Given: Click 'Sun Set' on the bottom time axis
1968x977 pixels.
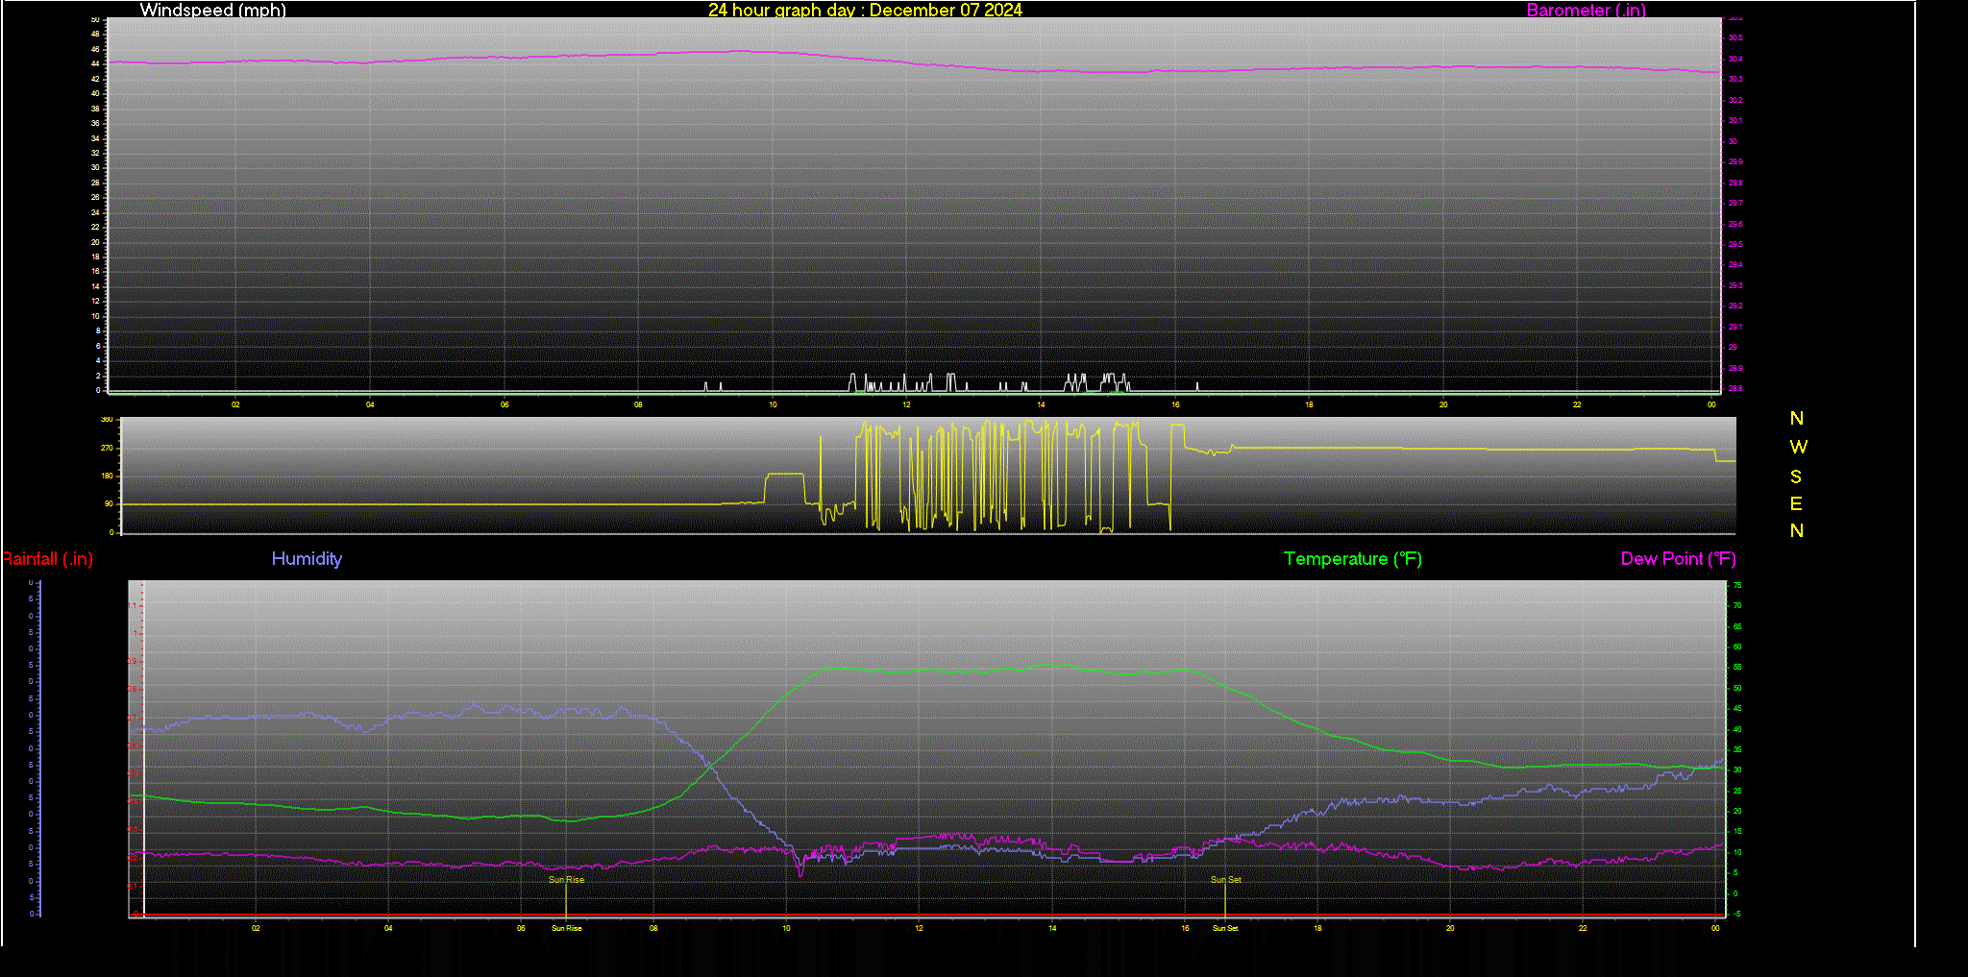Looking at the screenshot, I should tap(1225, 928).
